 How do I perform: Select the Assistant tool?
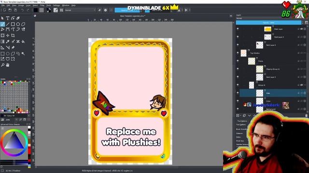(2, 48)
